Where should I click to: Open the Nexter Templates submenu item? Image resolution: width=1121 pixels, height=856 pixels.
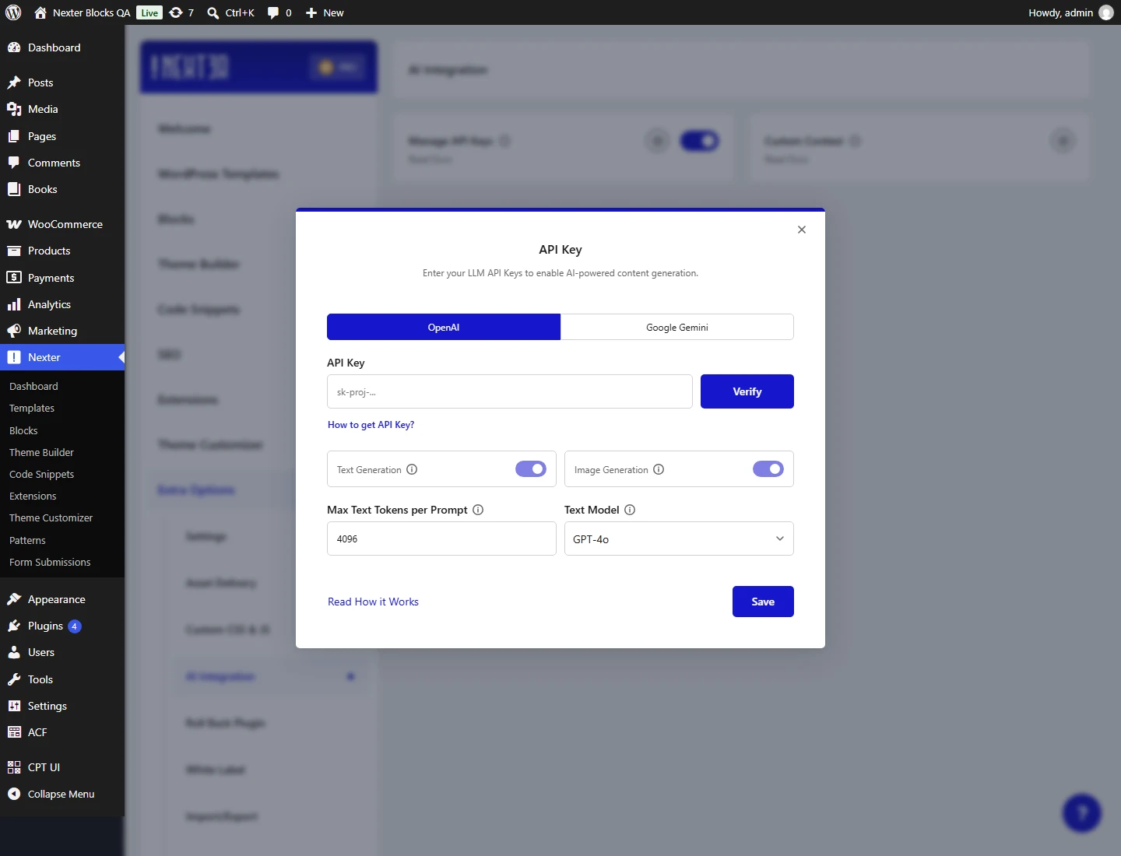[x=32, y=408]
